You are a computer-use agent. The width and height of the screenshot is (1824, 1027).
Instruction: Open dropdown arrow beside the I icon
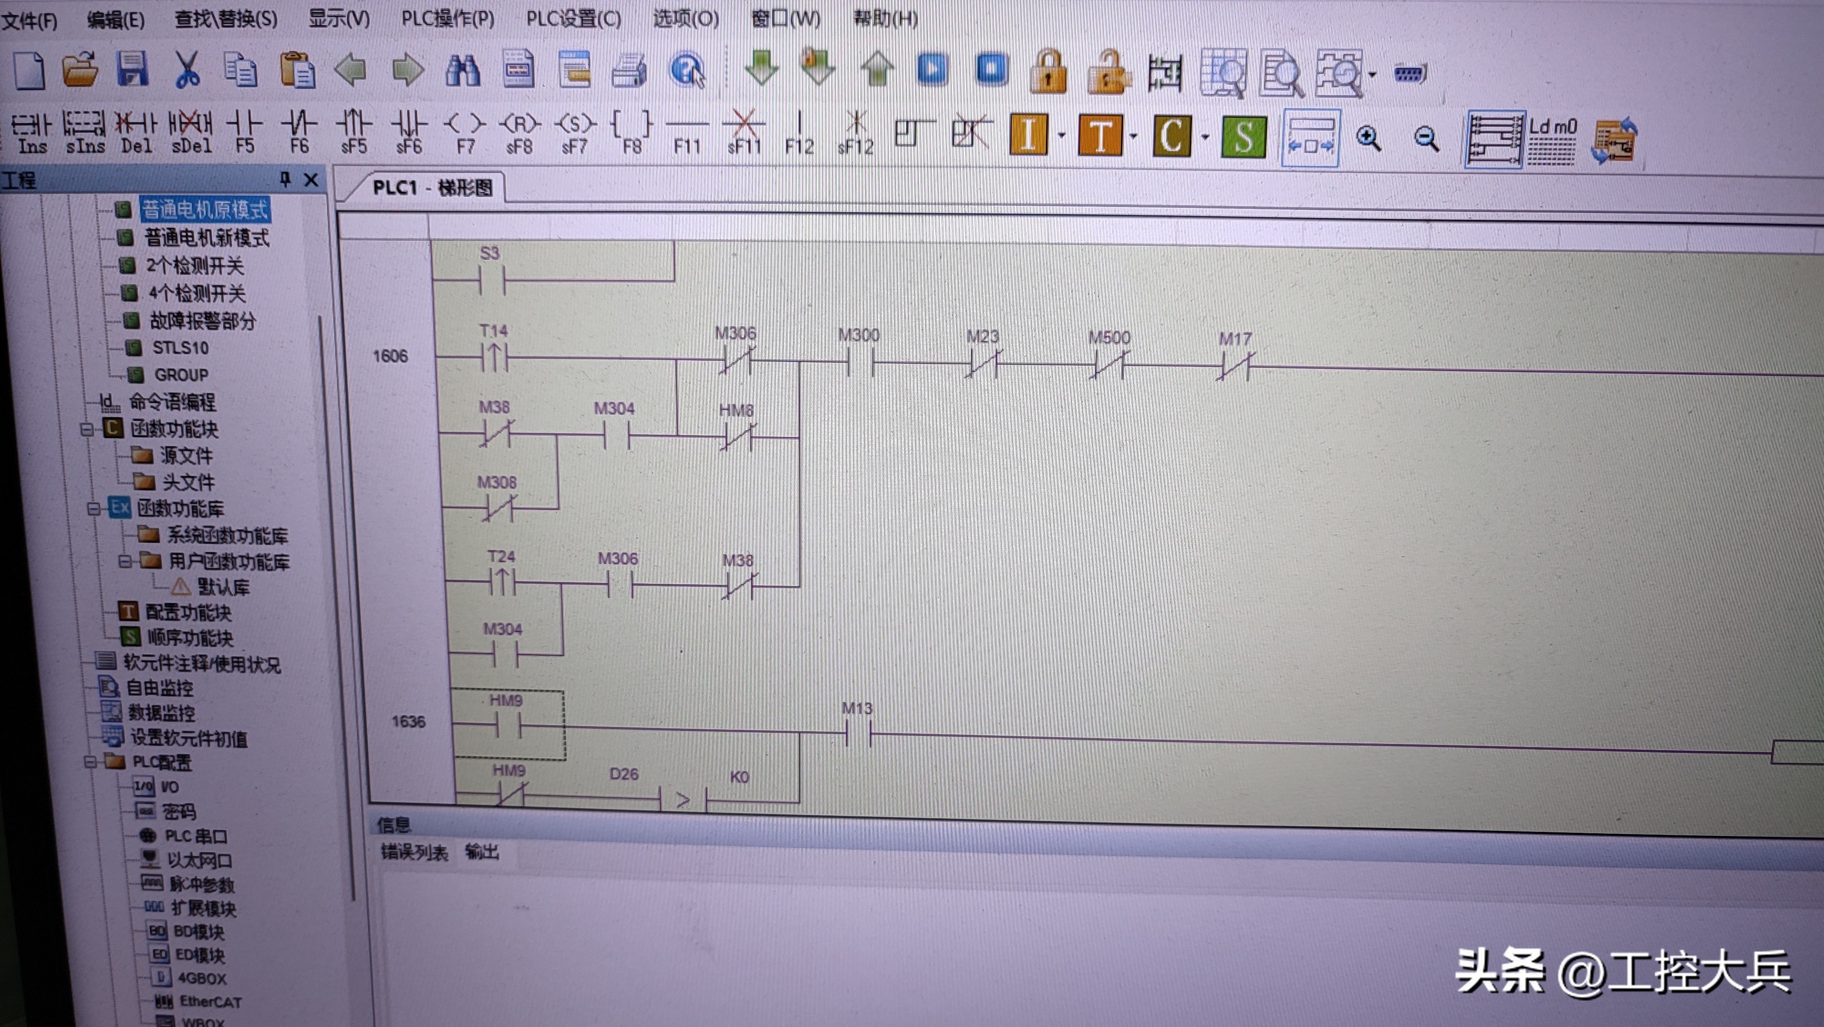coord(1062,135)
